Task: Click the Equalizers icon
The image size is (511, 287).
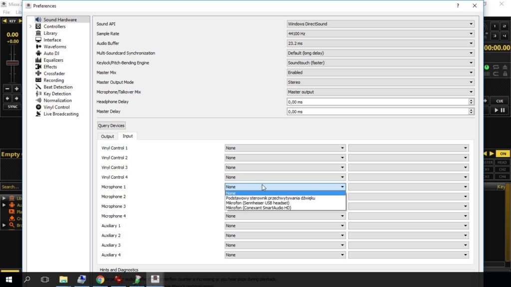Action: pos(38,60)
